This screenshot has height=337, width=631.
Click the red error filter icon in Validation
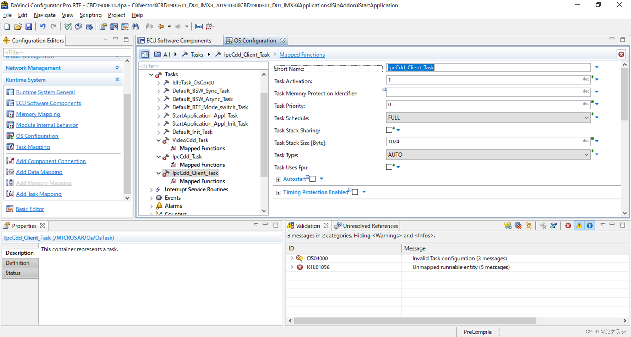point(568,226)
